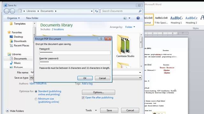
Task: Expand the address bar history dropdown
Action: 92,11
